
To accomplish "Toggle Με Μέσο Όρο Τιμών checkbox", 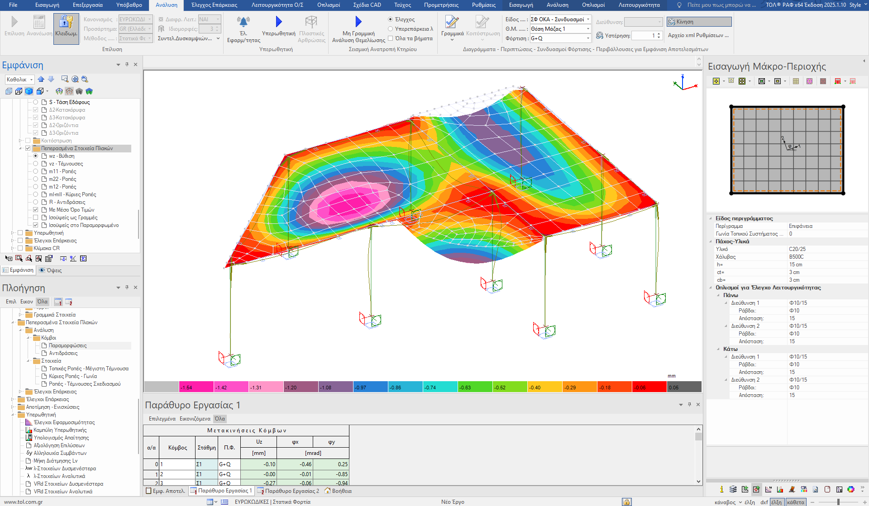I will point(36,210).
